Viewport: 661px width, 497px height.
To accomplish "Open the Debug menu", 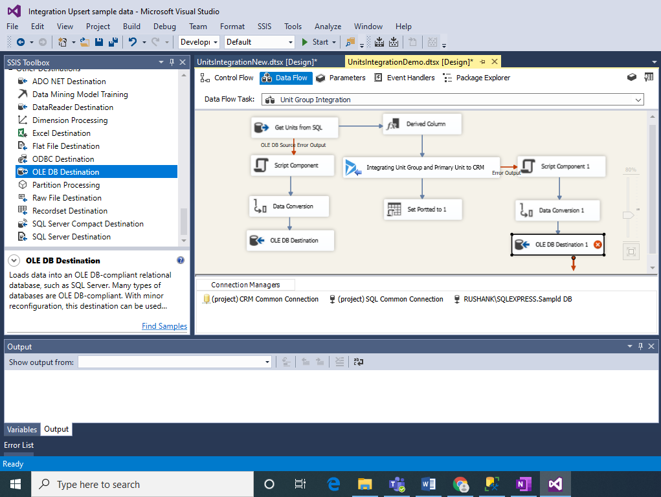I will (x=164, y=26).
